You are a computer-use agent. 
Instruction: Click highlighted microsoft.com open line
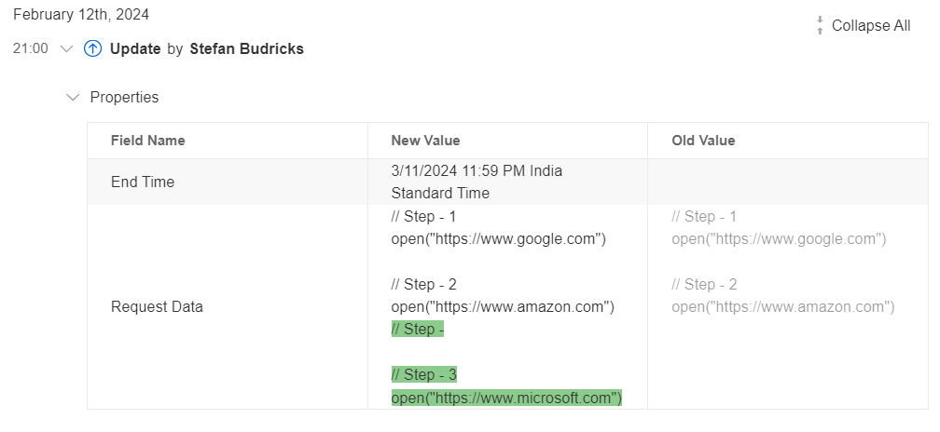click(x=506, y=398)
